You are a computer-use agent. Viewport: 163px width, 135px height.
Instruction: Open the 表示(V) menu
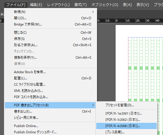pyautogui.click(x=143, y=5)
